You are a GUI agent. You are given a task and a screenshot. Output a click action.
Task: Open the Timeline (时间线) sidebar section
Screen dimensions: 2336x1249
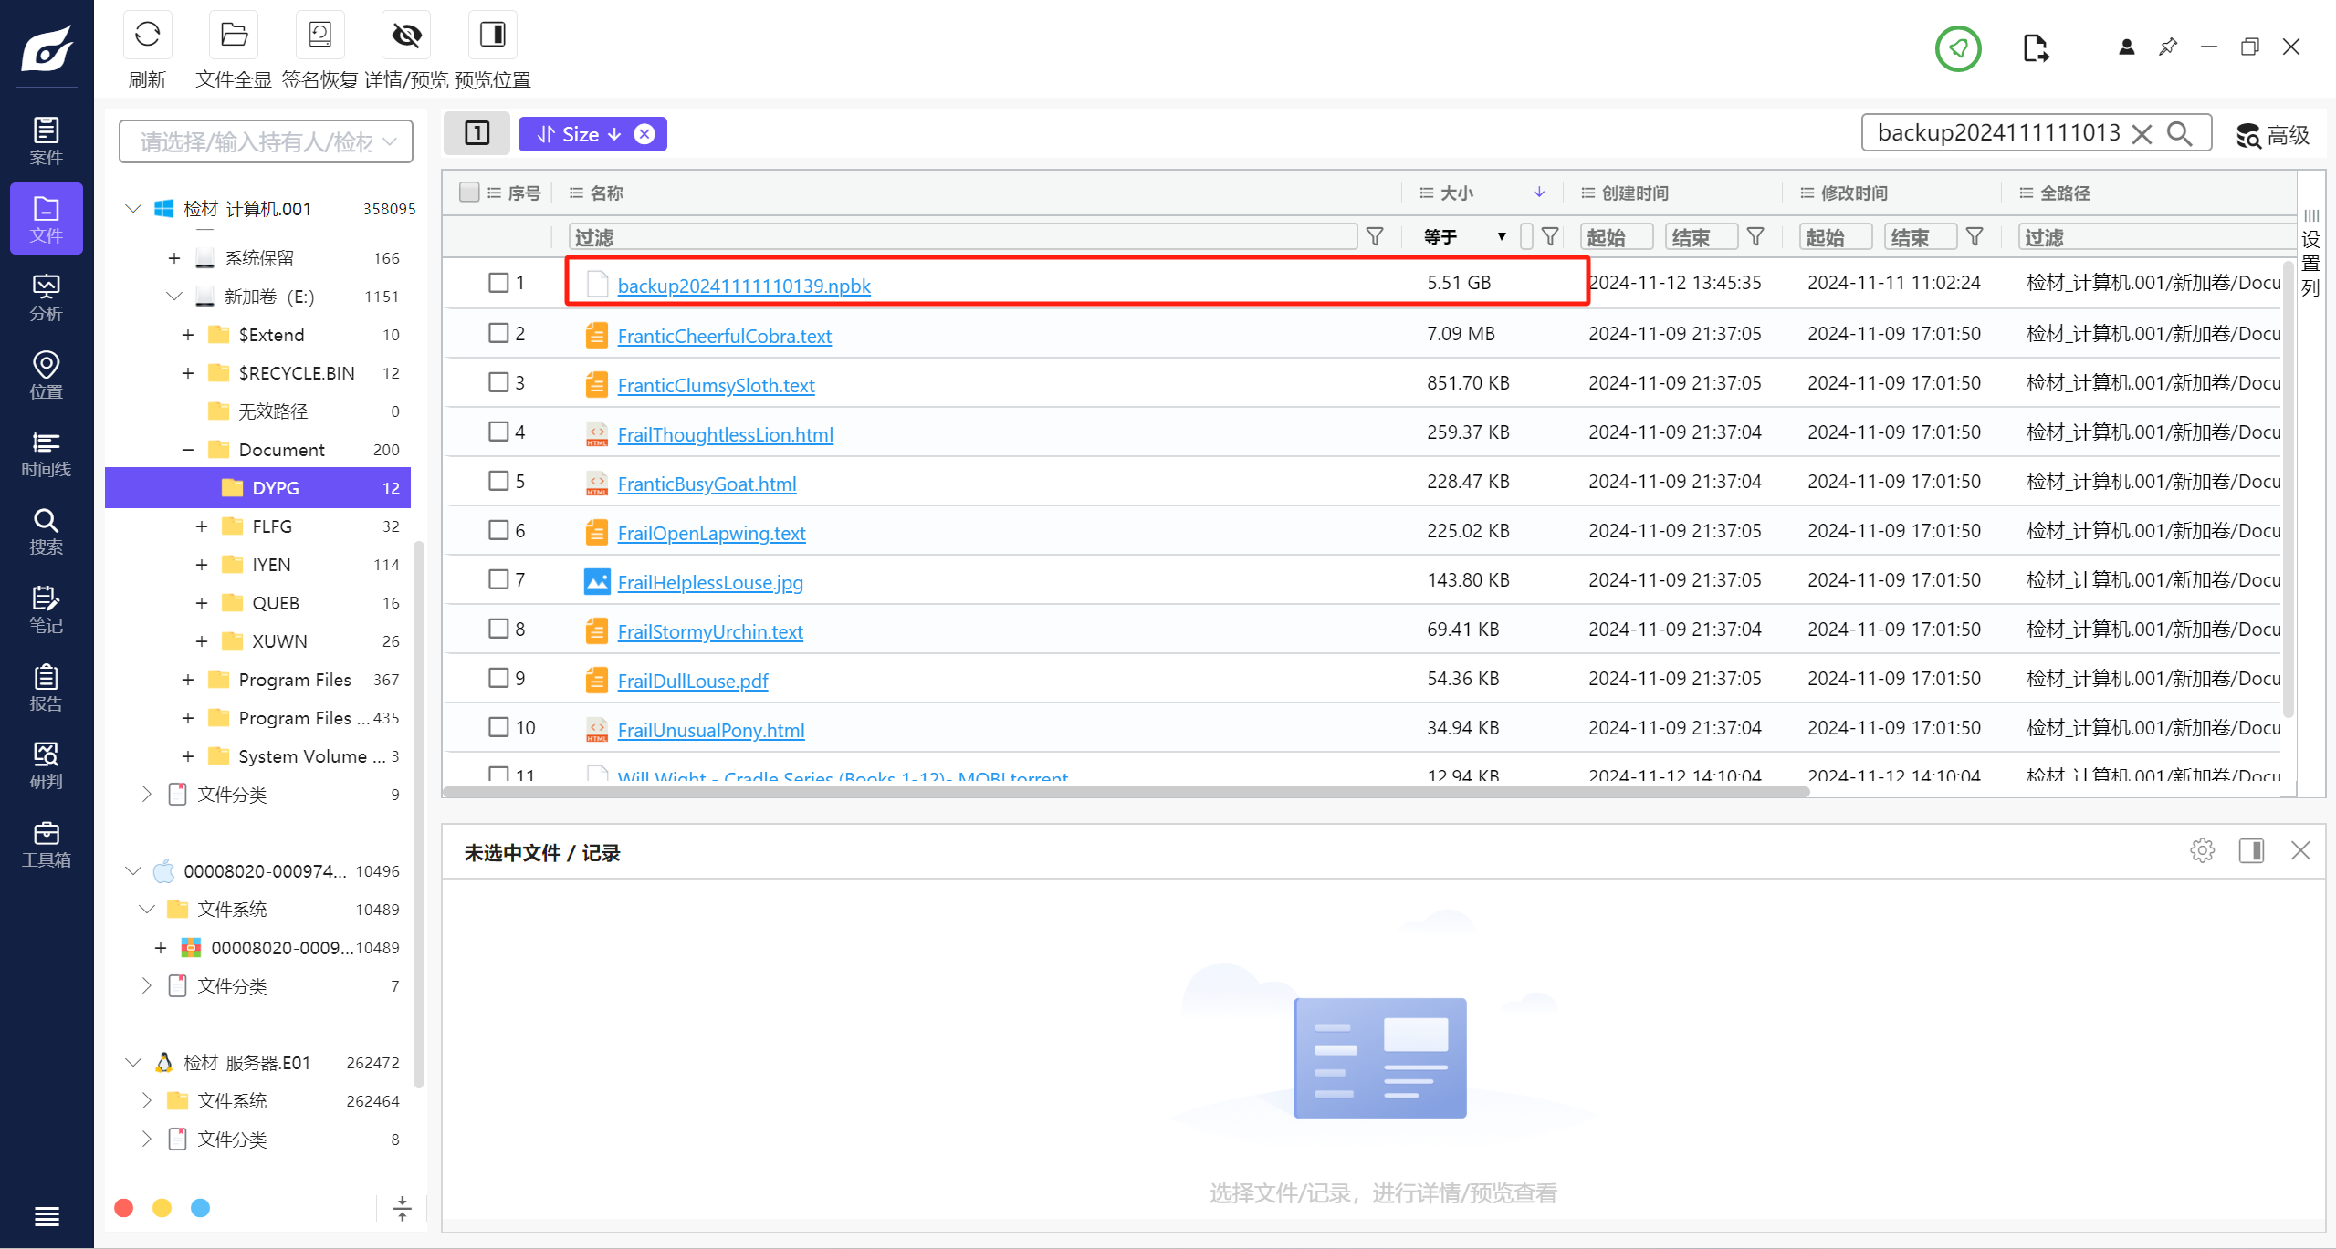[x=46, y=454]
